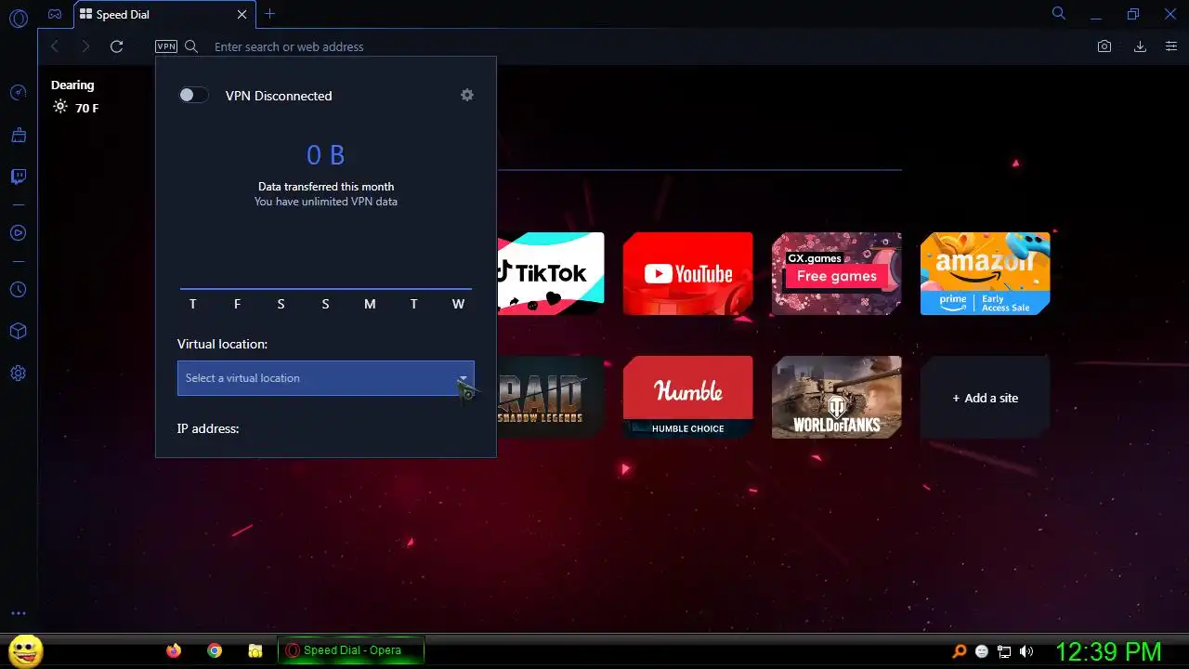Open Easy Setup menu icon

click(x=1171, y=46)
